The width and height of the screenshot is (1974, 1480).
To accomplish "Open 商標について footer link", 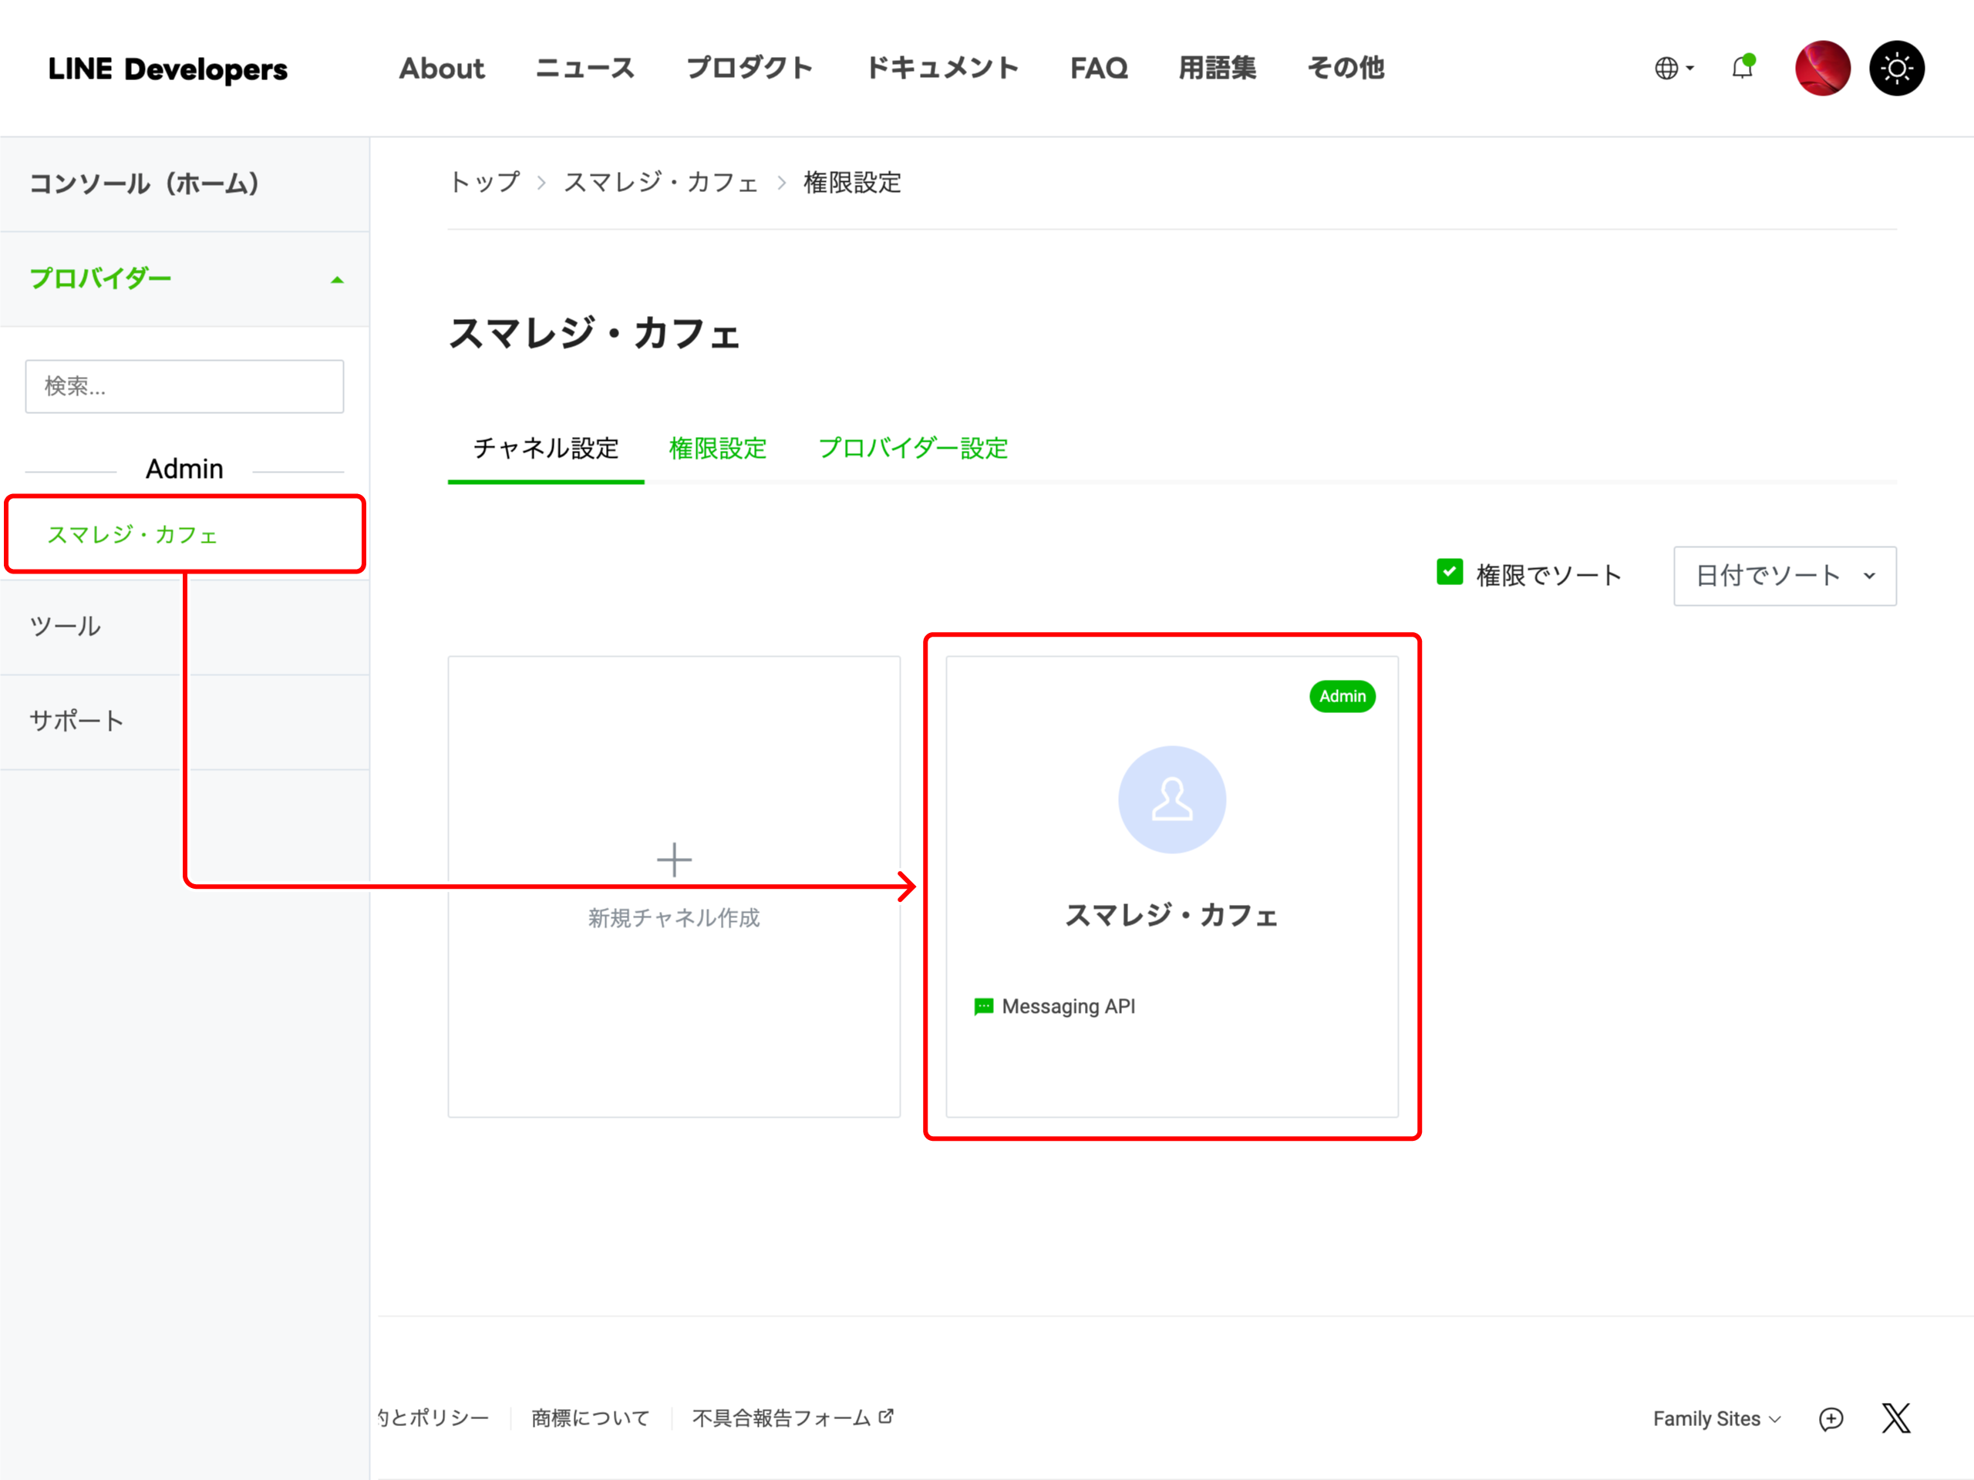I will pyautogui.click(x=591, y=1418).
